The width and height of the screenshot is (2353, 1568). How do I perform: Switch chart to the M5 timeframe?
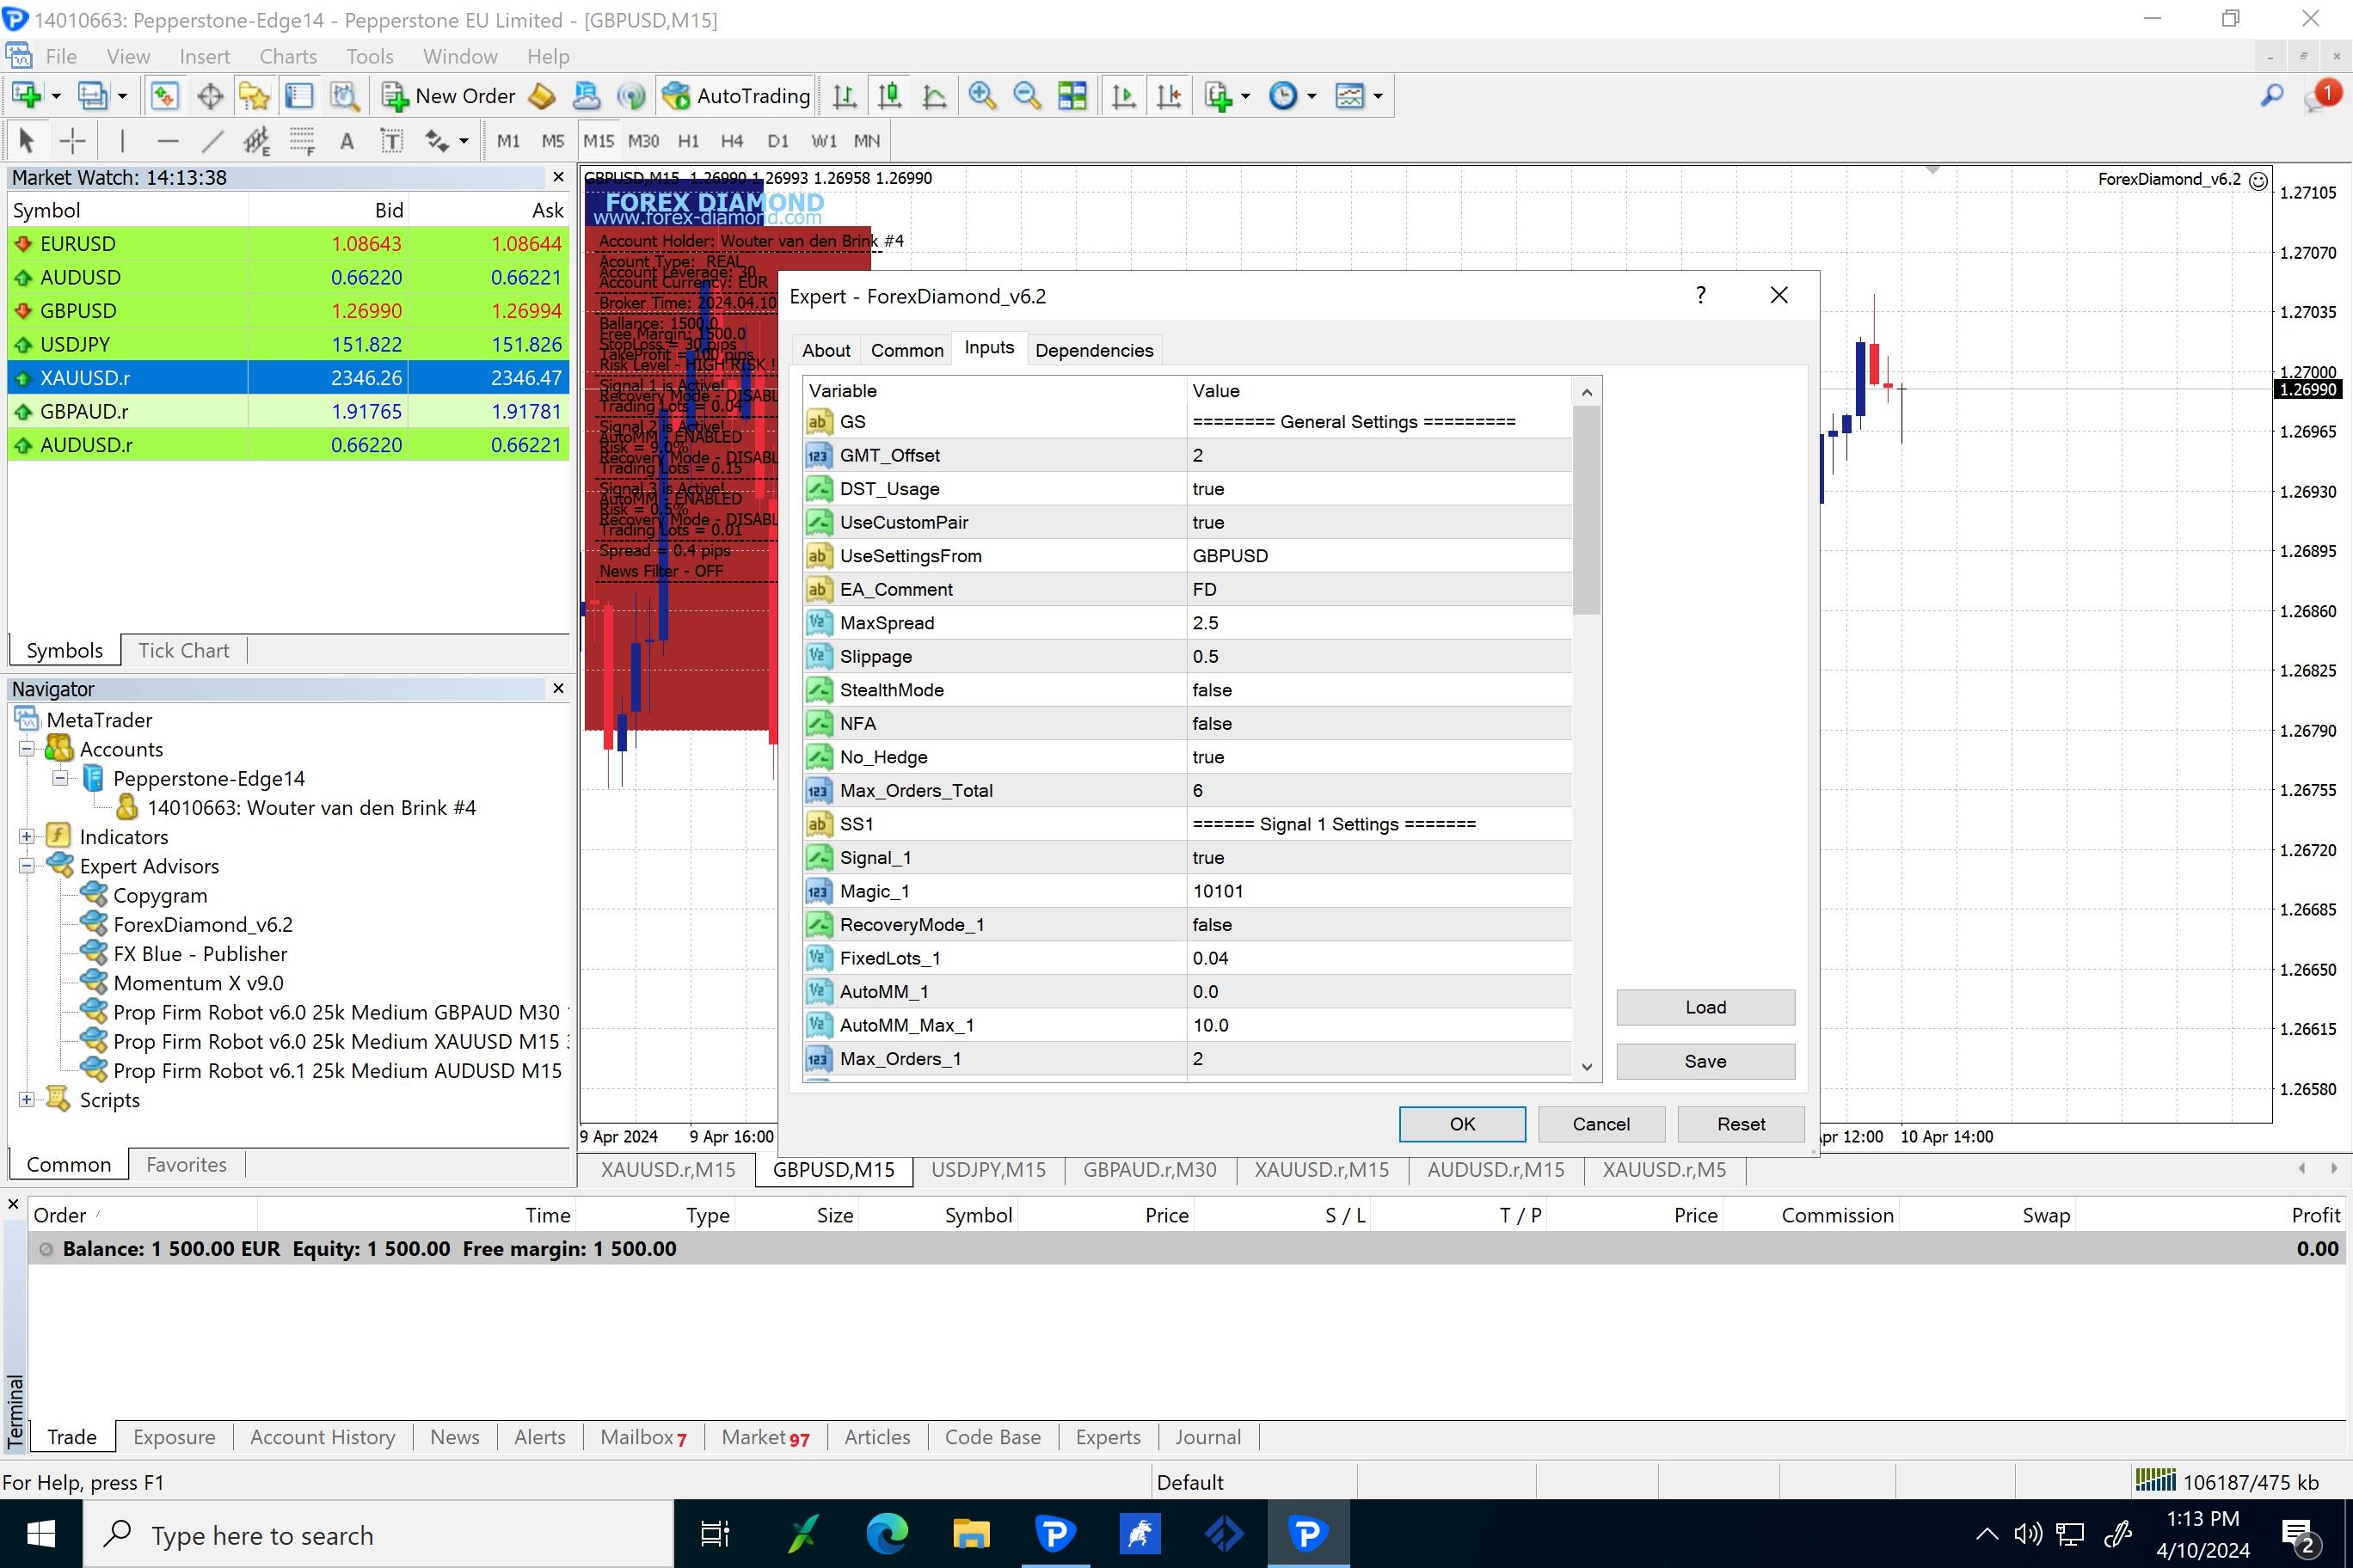(552, 141)
